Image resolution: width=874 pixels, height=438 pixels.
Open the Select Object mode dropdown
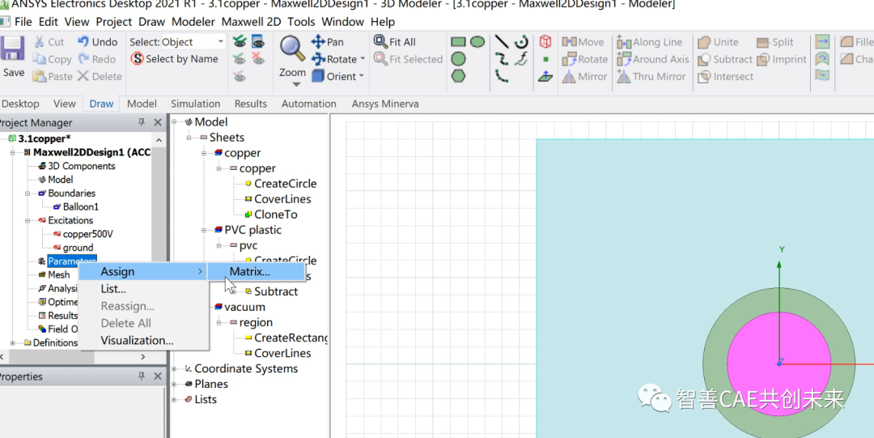tap(221, 42)
